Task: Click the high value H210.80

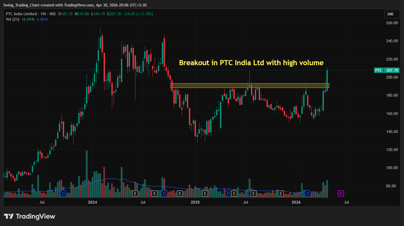Action: (82, 14)
